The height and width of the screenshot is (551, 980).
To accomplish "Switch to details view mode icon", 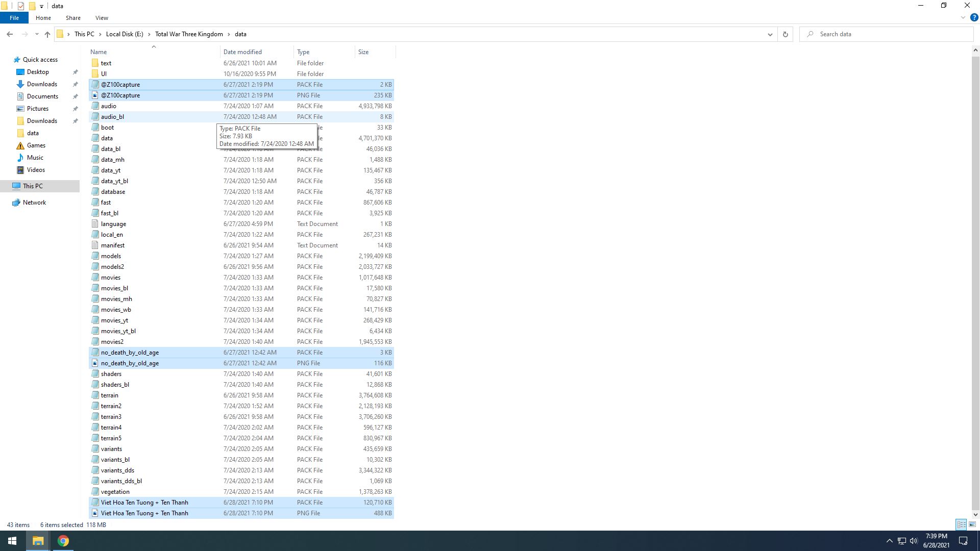I will [961, 524].
